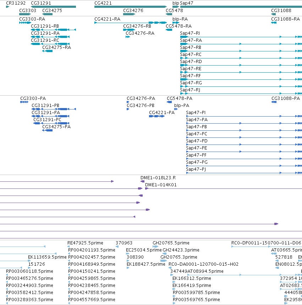Viewport: 302px width, 305px height.
Task: Select protein Sap47-PC
Action: coord(197,134)
